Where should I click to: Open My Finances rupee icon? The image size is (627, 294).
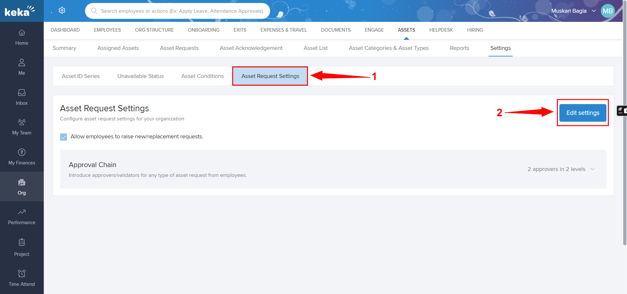pyautogui.click(x=22, y=152)
